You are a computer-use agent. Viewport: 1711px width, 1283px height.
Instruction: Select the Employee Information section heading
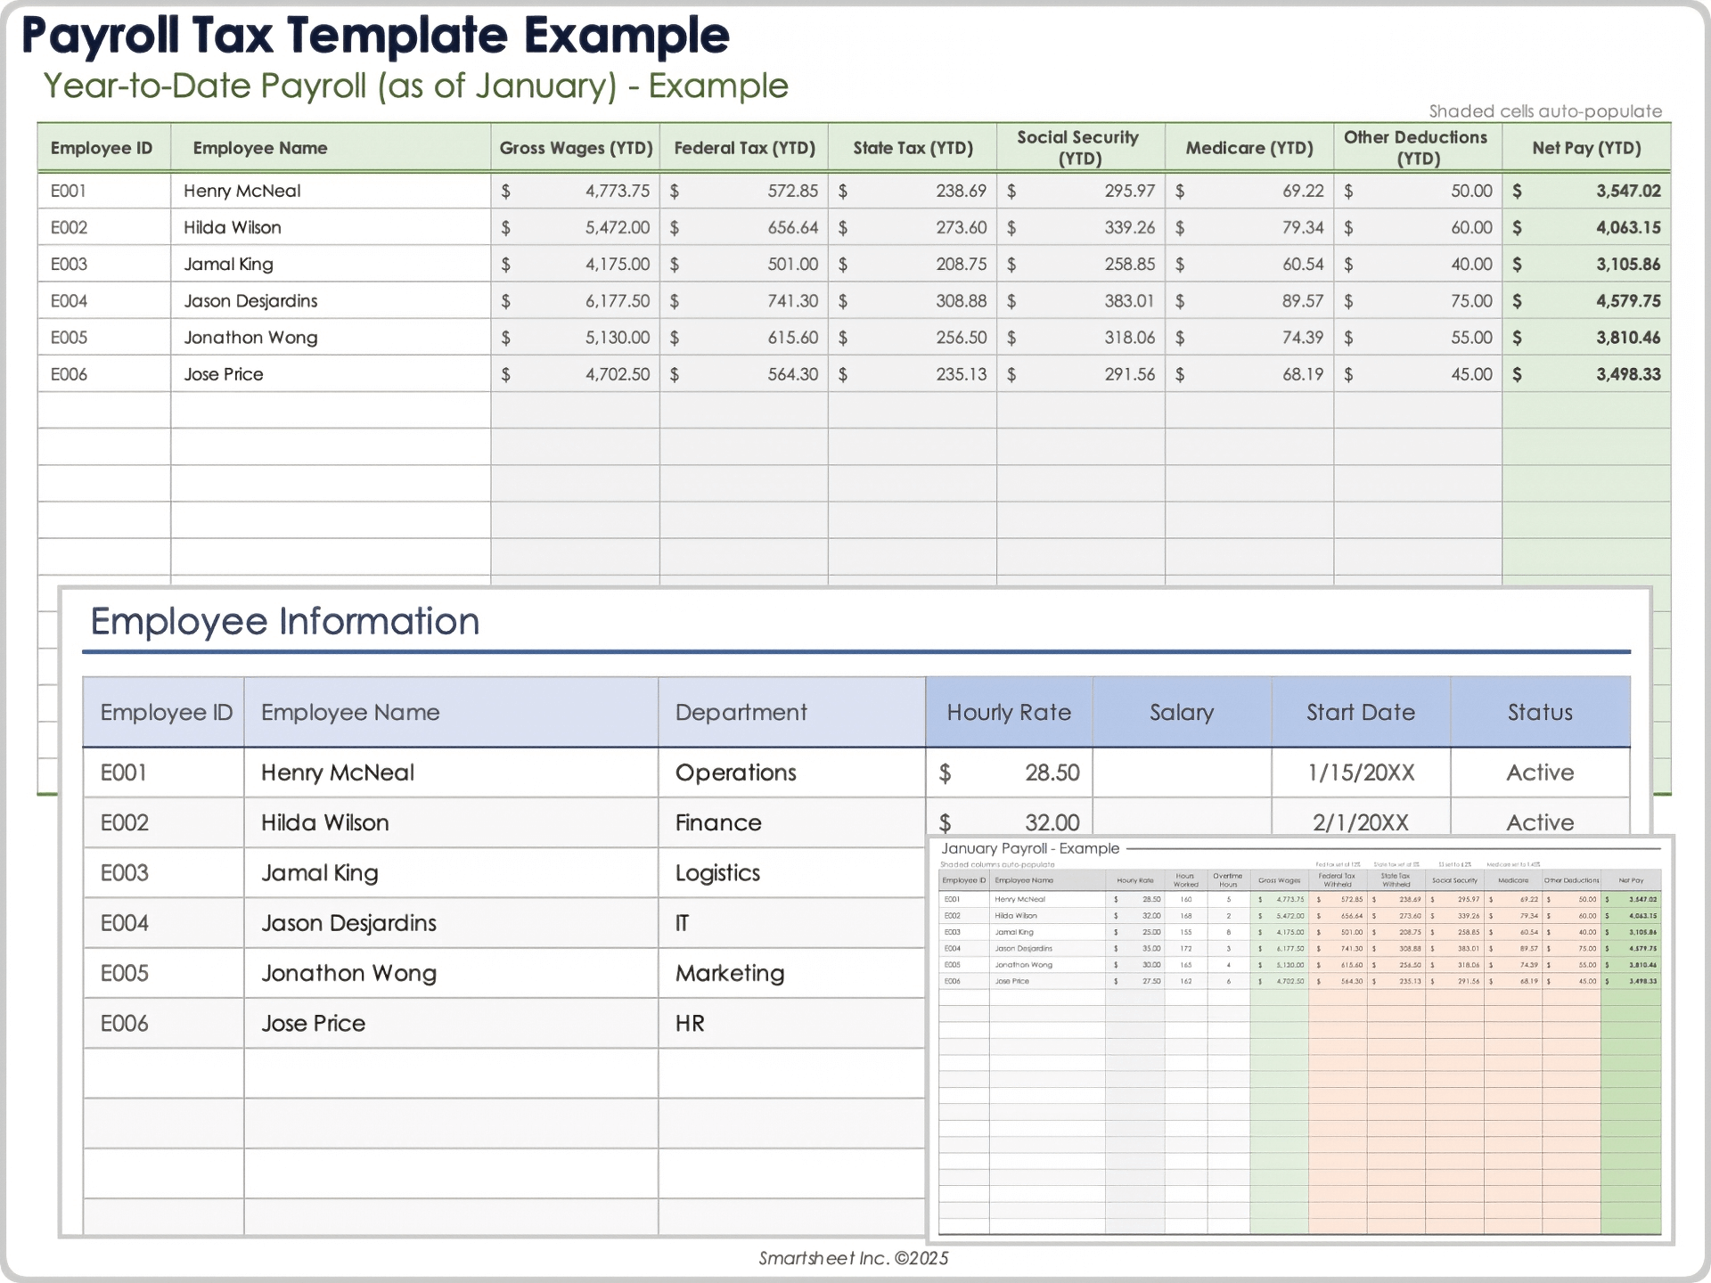(x=283, y=621)
